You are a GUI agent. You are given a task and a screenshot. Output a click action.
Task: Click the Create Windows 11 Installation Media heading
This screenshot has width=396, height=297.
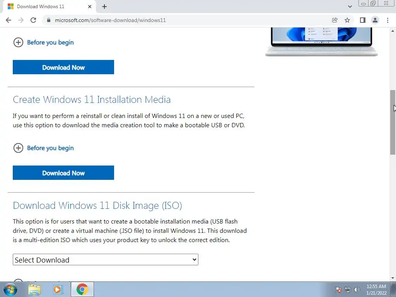click(x=92, y=99)
